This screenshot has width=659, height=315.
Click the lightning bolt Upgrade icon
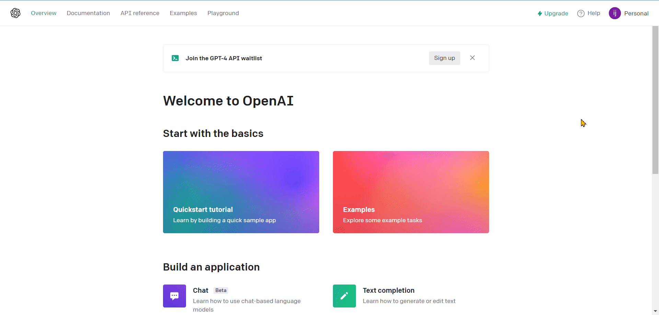pyautogui.click(x=540, y=13)
